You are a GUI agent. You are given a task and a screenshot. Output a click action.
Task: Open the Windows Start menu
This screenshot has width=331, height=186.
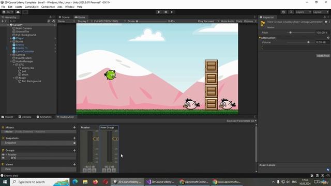pos(5,182)
